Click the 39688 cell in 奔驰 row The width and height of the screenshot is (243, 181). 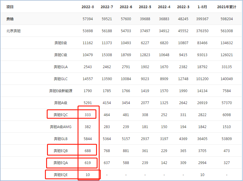click(145, 19)
